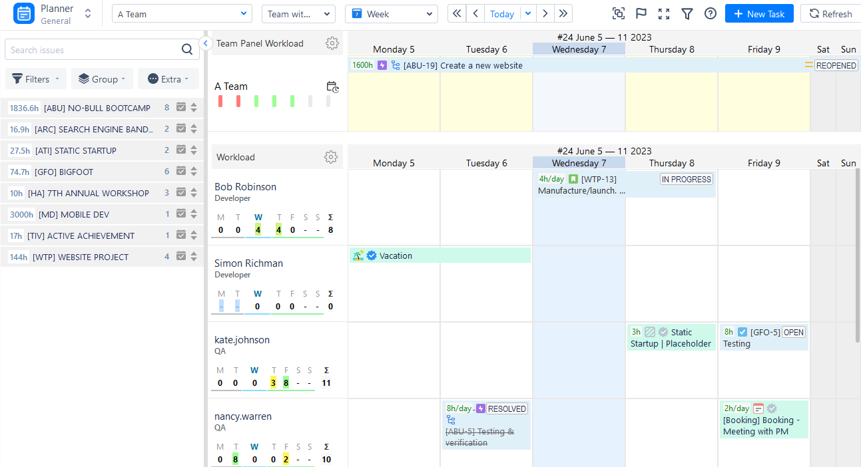This screenshot has height=467, width=861.
Task: Toggle calendar check for NO-BULL BOOTCAMP
Action: tap(180, 108)
